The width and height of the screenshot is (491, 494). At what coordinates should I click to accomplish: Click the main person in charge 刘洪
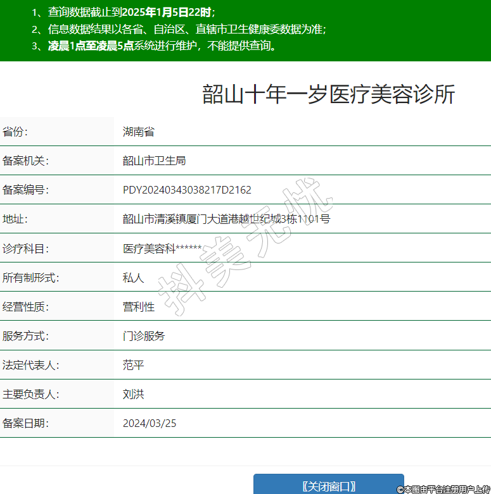point(133,394)
